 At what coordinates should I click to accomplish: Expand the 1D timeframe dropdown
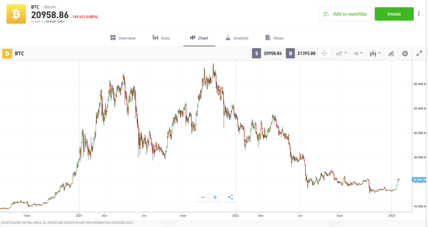coord(357,53)
